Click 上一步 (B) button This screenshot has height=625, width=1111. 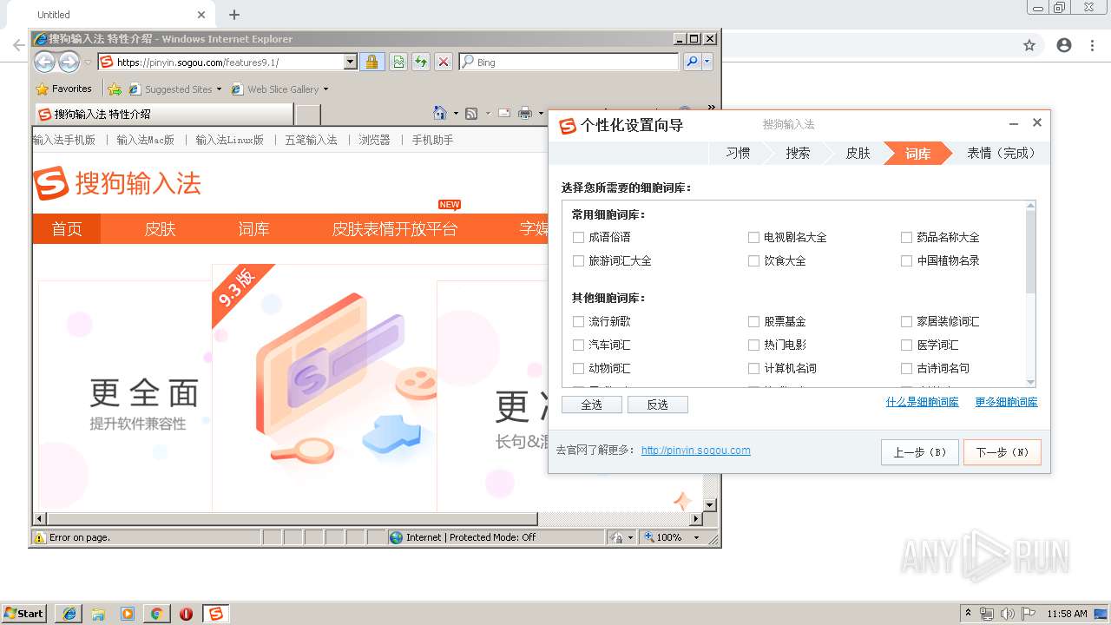coord(920,452)
